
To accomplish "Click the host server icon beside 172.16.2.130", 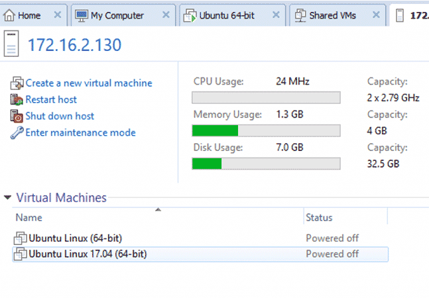I will pyautogui.click(x=11, y=46).
